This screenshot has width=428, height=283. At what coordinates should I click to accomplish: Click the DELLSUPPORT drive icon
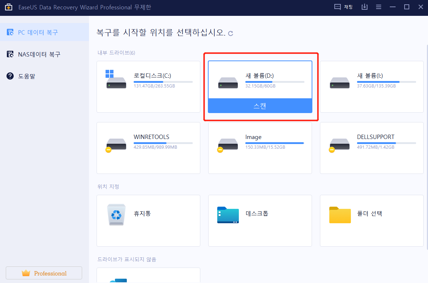[x=339, y=145]
